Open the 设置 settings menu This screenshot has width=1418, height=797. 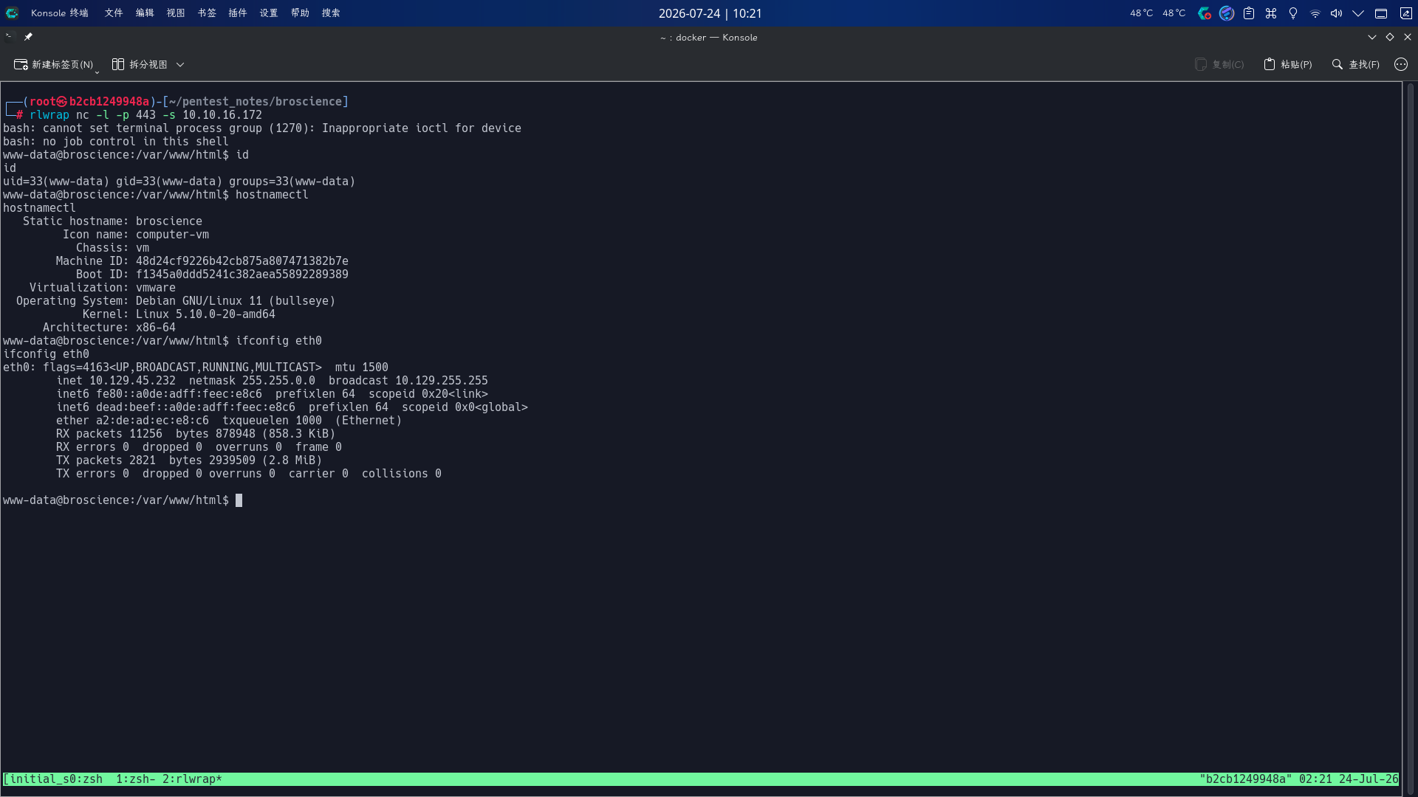[x=269, y=13]
